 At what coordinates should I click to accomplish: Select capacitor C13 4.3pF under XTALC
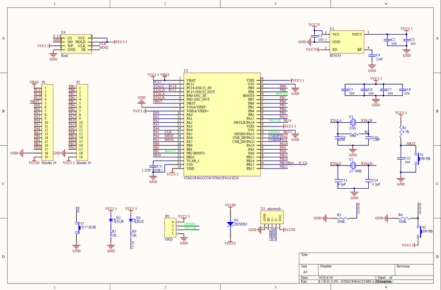click(x=337, y=181)
